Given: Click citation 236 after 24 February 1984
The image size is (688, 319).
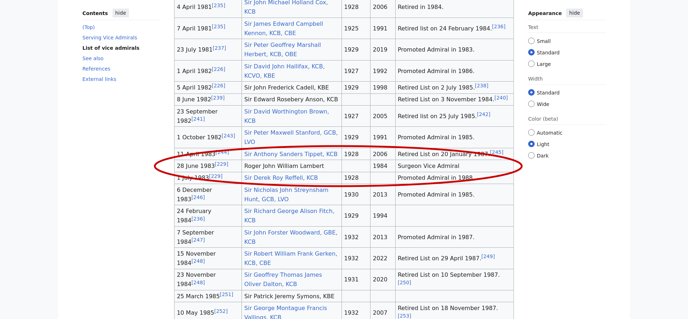Looking at the screenshot, I should [x=198, y=219].
